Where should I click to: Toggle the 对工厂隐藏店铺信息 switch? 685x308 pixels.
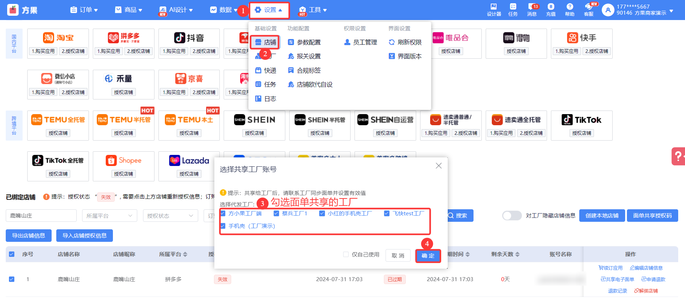pos(512,215)
